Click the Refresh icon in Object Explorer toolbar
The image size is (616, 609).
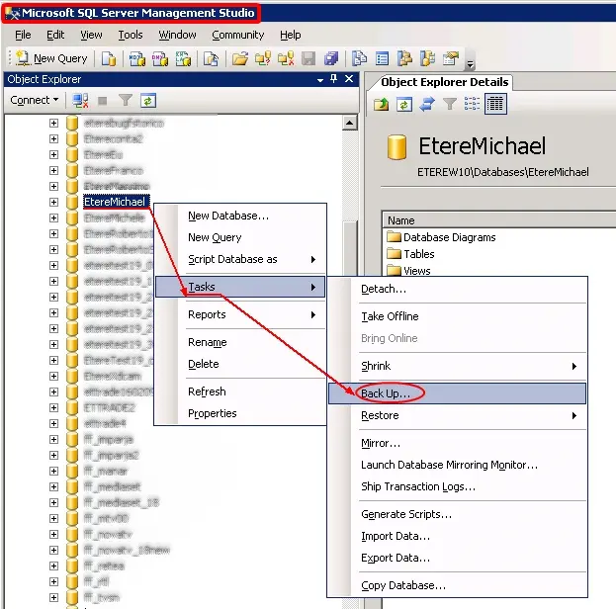tap(148, 100)
